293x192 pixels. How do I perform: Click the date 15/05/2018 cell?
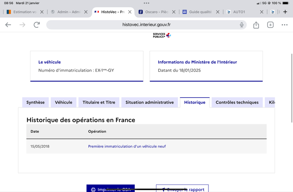pos(40,147)
